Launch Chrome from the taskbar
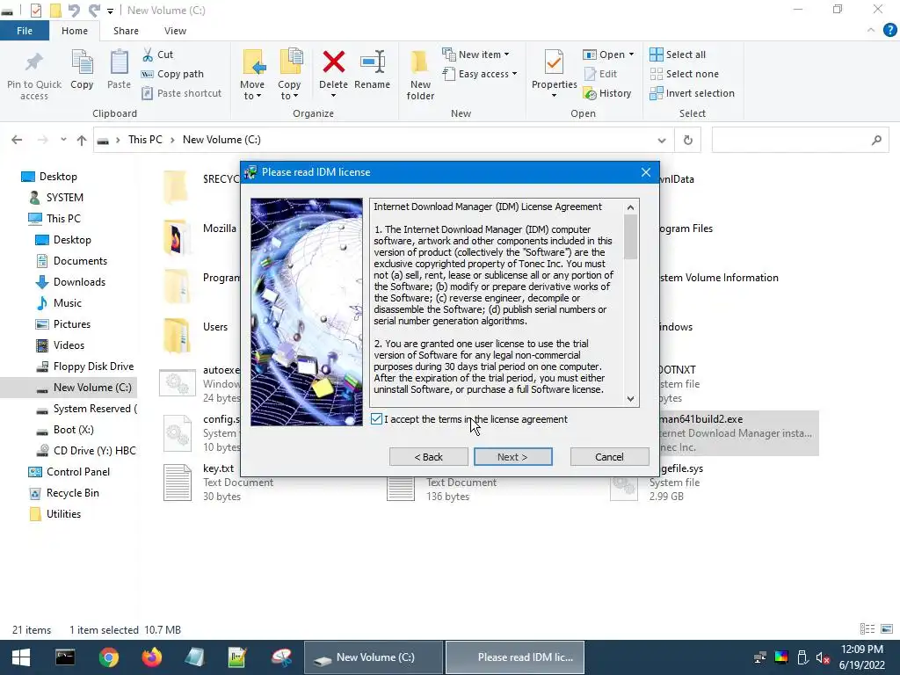This screenshot has height=675, width=900. pos(108,657)
